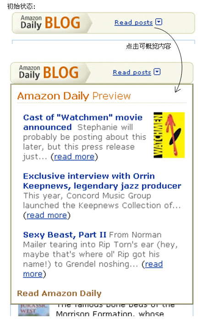Follow read more under Watchmen article
201x324 pixels.
click(x=74, y=157)
